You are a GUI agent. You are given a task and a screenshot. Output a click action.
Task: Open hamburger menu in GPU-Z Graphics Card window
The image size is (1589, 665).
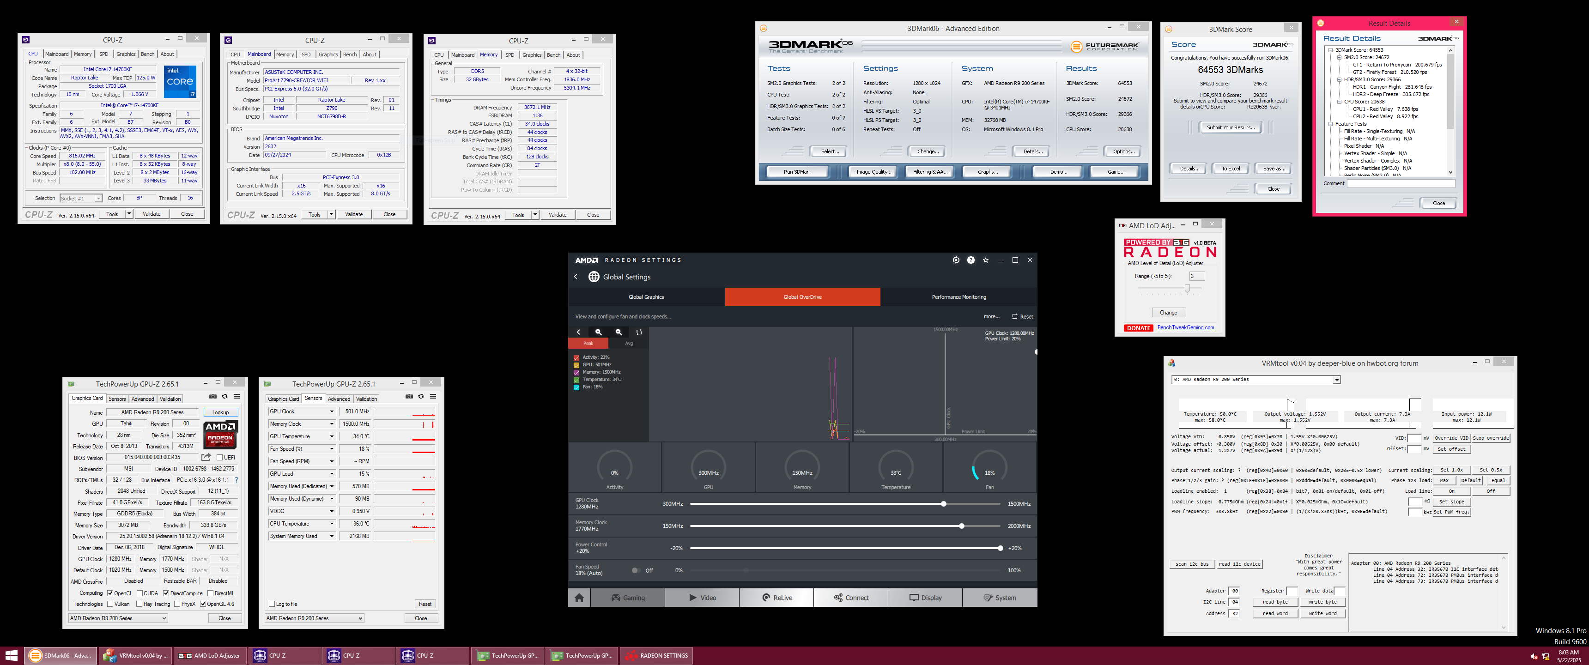(236, 396)
